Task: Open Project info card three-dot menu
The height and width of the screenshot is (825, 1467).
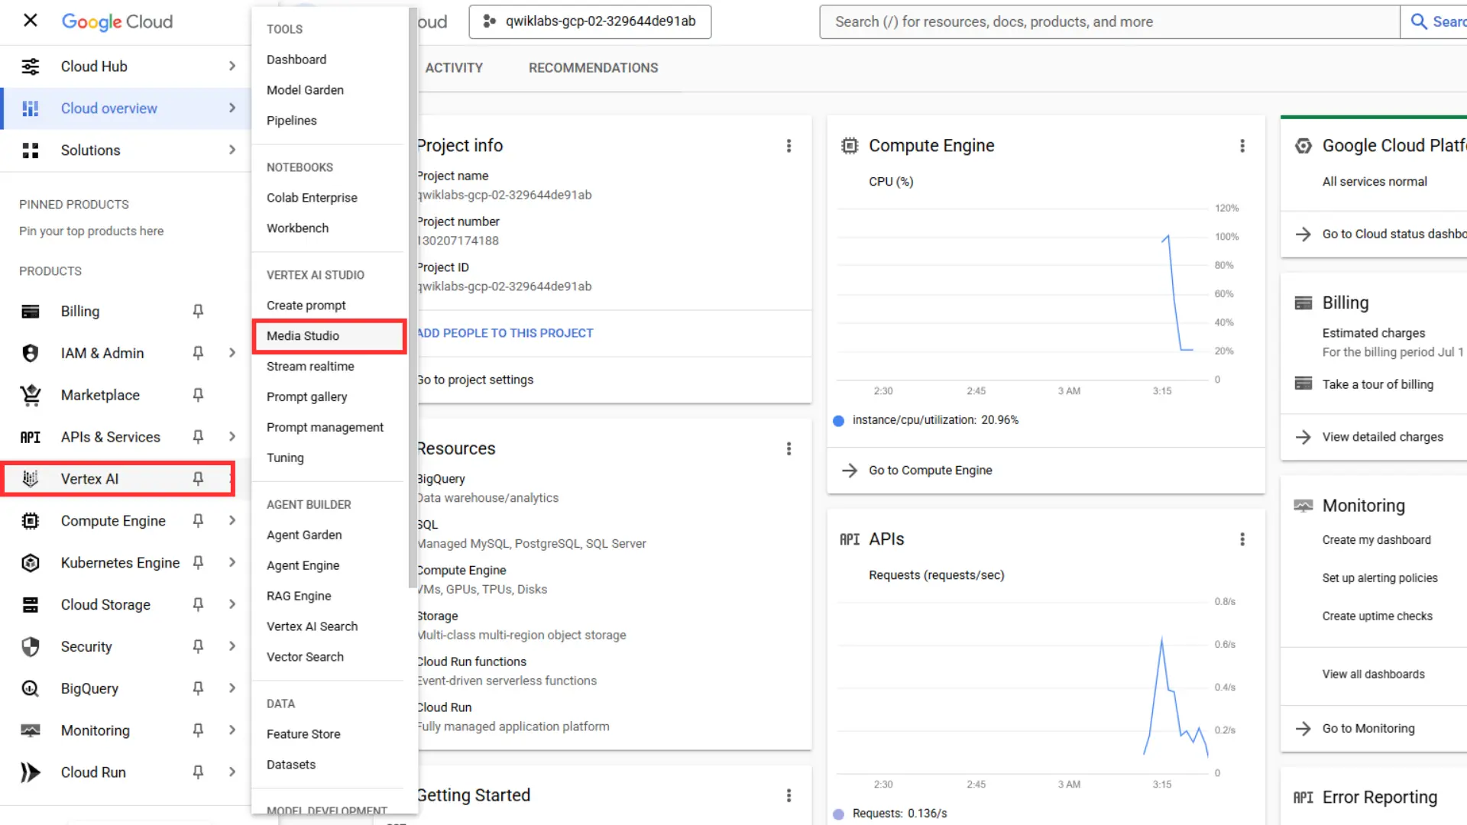Action: coord(789,146)
